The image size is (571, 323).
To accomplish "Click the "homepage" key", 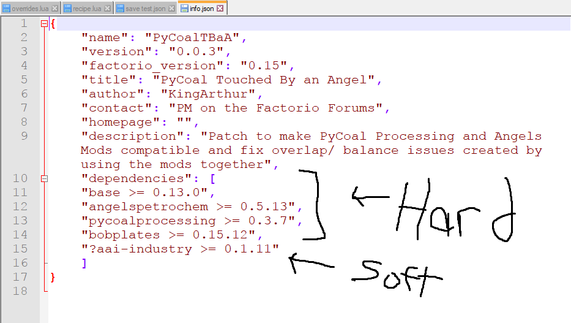I will (x=121, y=122).
